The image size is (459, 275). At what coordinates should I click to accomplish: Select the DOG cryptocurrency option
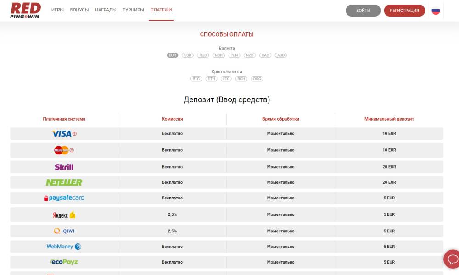pyautogui.click(x=257, y=79)
